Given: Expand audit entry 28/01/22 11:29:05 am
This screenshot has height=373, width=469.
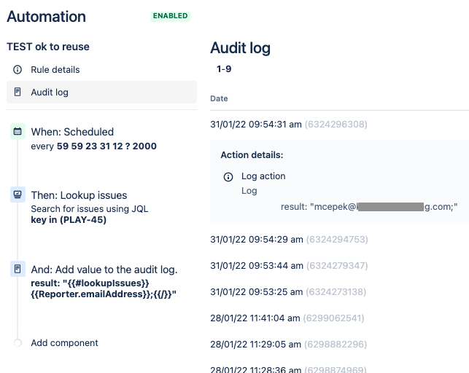Looking at the screenshot, I should tap(255, 345).
